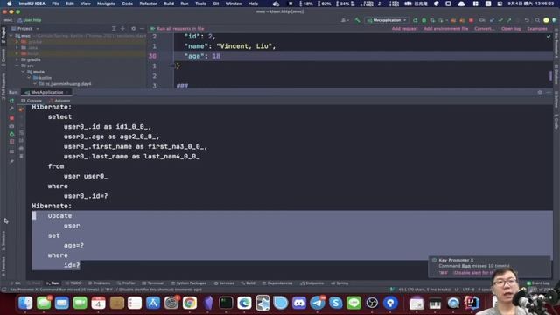
Task: Open the Code menu in menu bar
Action: pos(127,3)
